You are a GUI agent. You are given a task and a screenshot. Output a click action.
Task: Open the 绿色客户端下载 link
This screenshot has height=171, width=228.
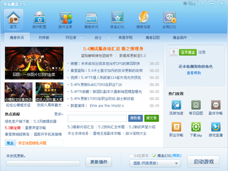pos(17,121)
